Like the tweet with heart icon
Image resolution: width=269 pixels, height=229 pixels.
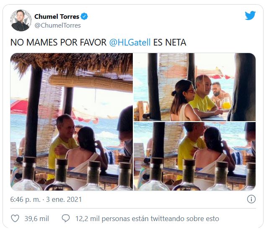pos(15,219)
